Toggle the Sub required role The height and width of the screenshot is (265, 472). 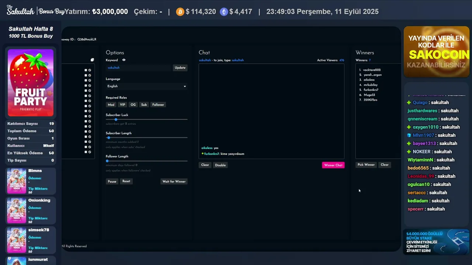click(144, 105)
